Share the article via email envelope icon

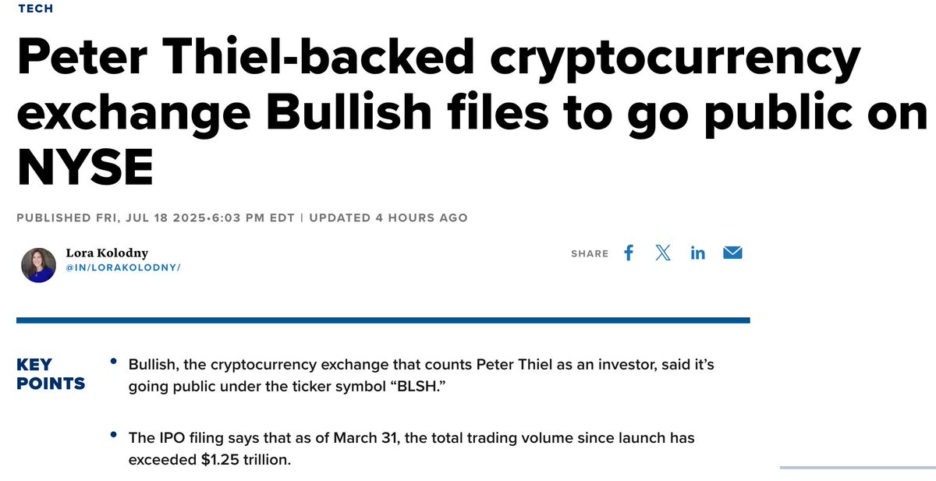(x=732, y=253)
